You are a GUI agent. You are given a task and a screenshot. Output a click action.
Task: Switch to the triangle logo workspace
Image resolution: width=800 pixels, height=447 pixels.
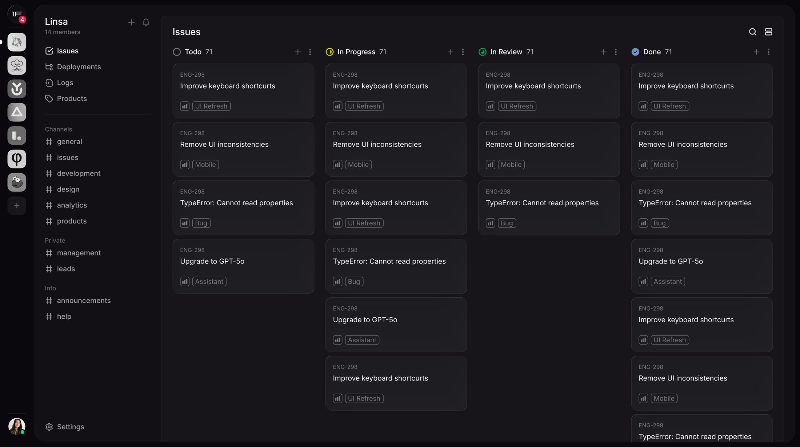click(x=17, y=112)
